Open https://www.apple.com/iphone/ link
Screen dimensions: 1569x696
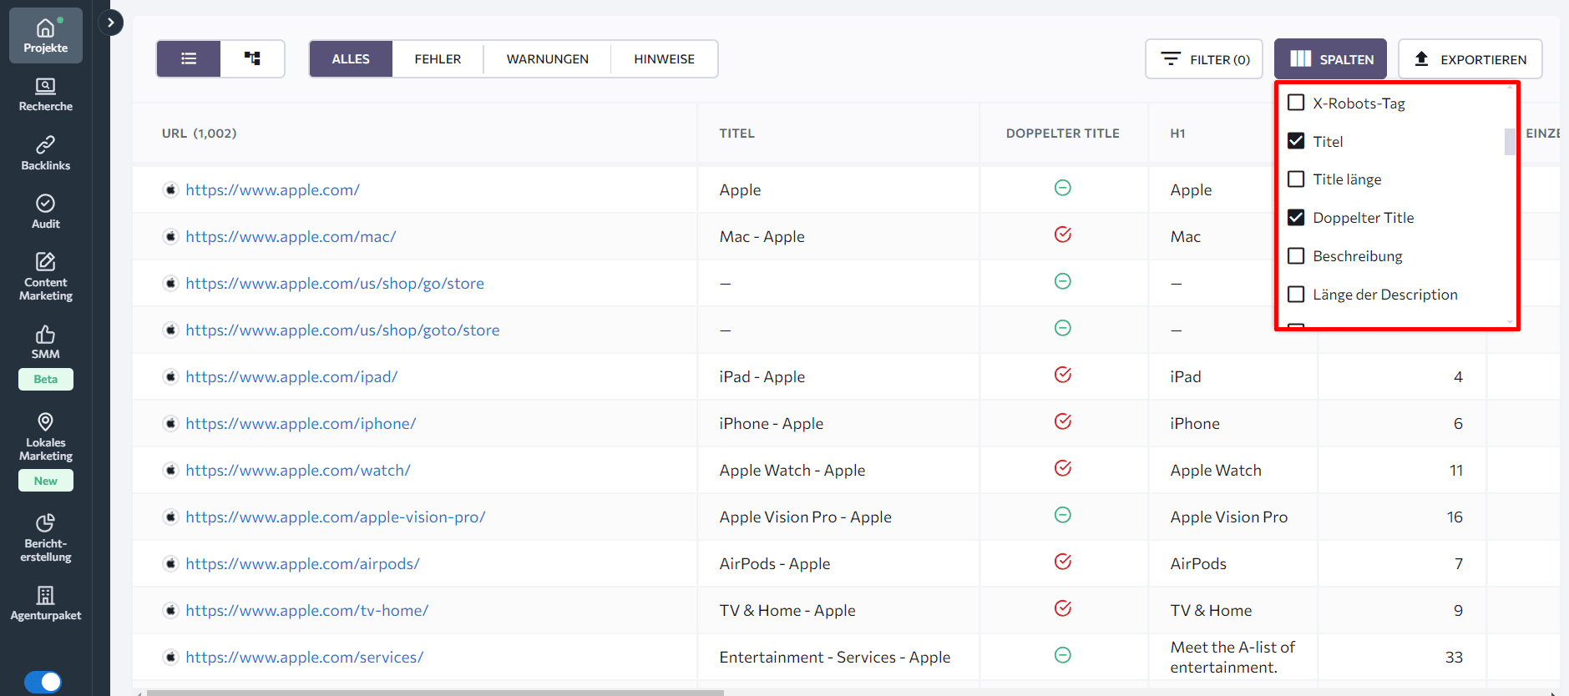[301, 423]
